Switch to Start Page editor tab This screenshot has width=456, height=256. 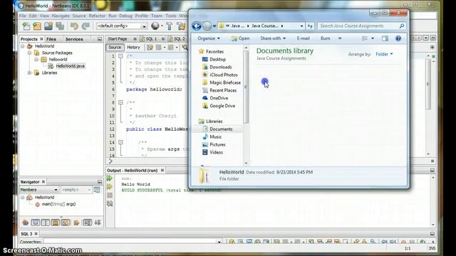click(118, 38)
